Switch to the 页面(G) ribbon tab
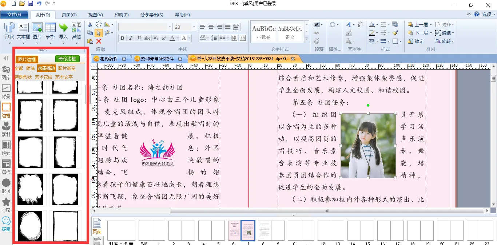Image resolution: width=497 pixels, height=245 pixels. (x=69, y=15)
